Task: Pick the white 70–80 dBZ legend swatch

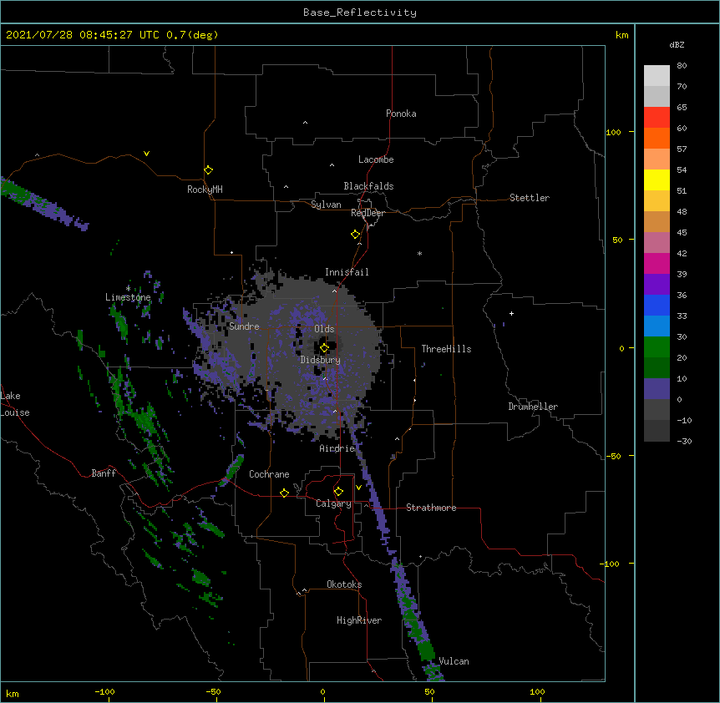Action: pos(657,76)
